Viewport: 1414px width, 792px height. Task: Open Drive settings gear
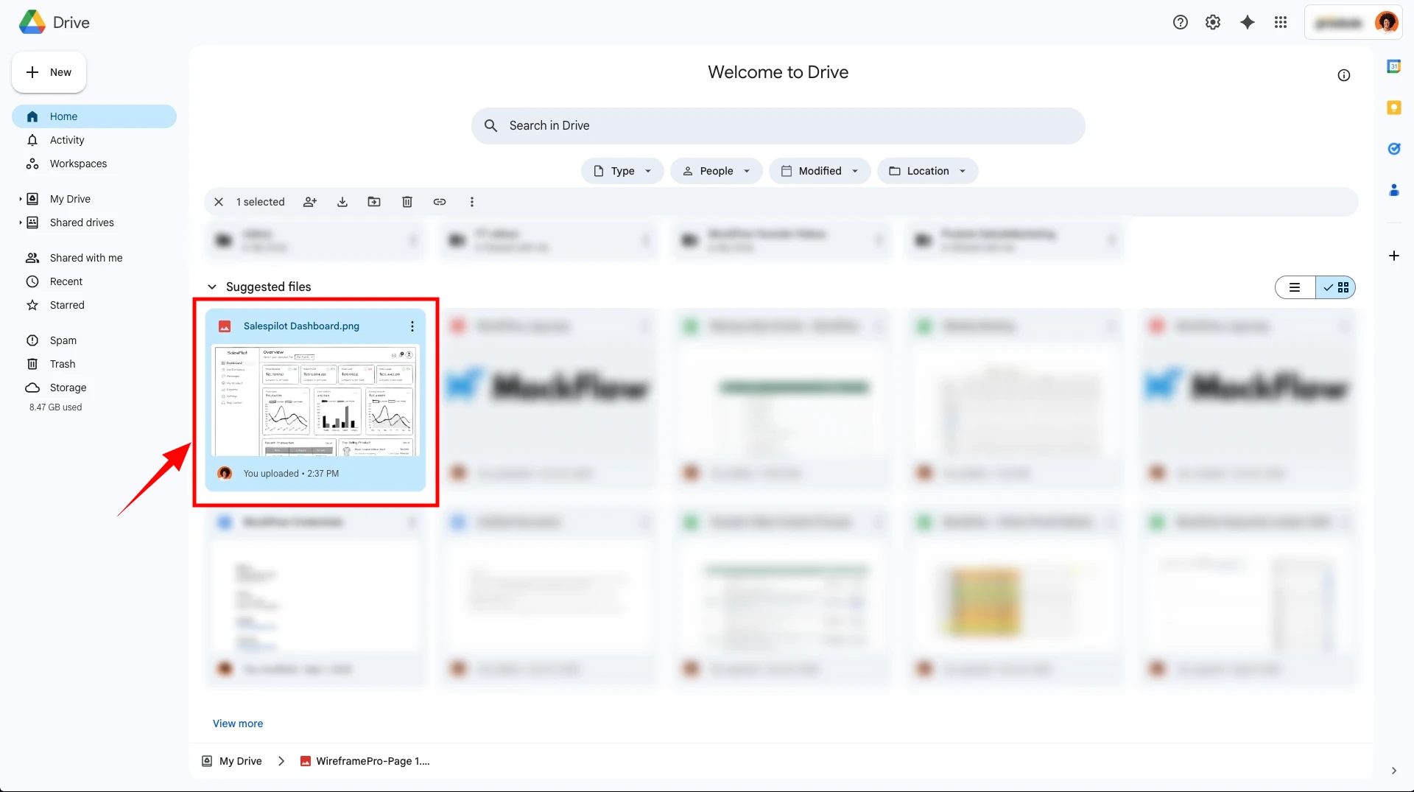(1213, 23)
